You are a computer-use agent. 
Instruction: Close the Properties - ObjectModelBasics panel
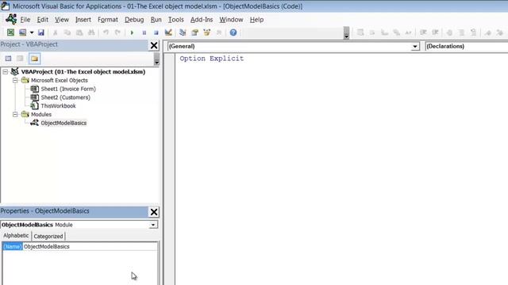154,212
